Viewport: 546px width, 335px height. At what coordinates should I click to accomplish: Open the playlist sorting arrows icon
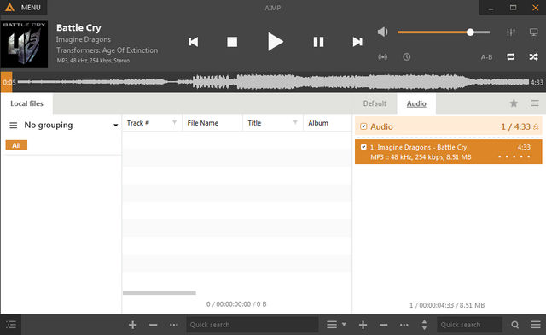424,325
